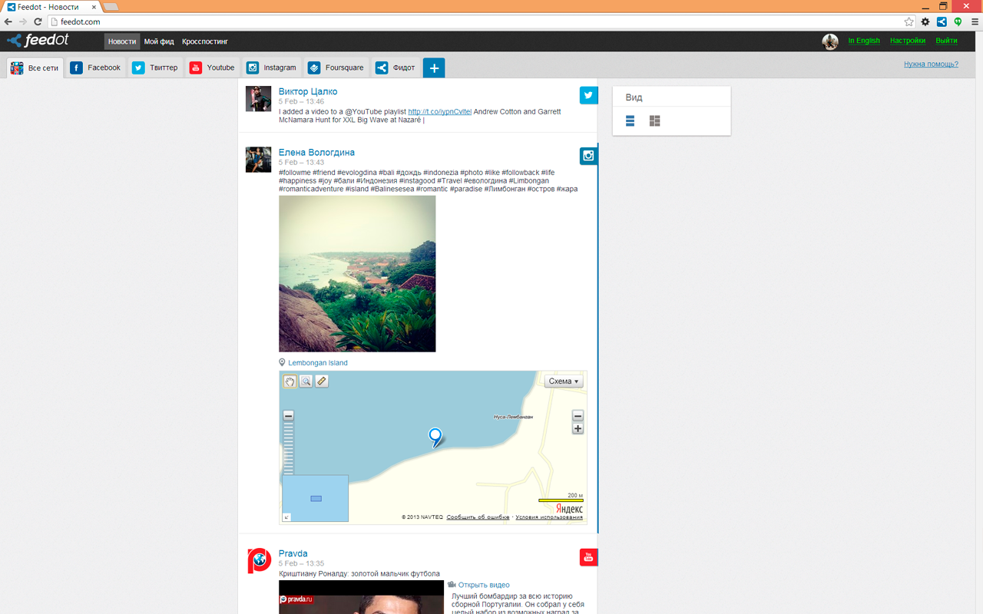983x614 pixels.
Task: Switch to Foursquare tab
Action: 336,68
